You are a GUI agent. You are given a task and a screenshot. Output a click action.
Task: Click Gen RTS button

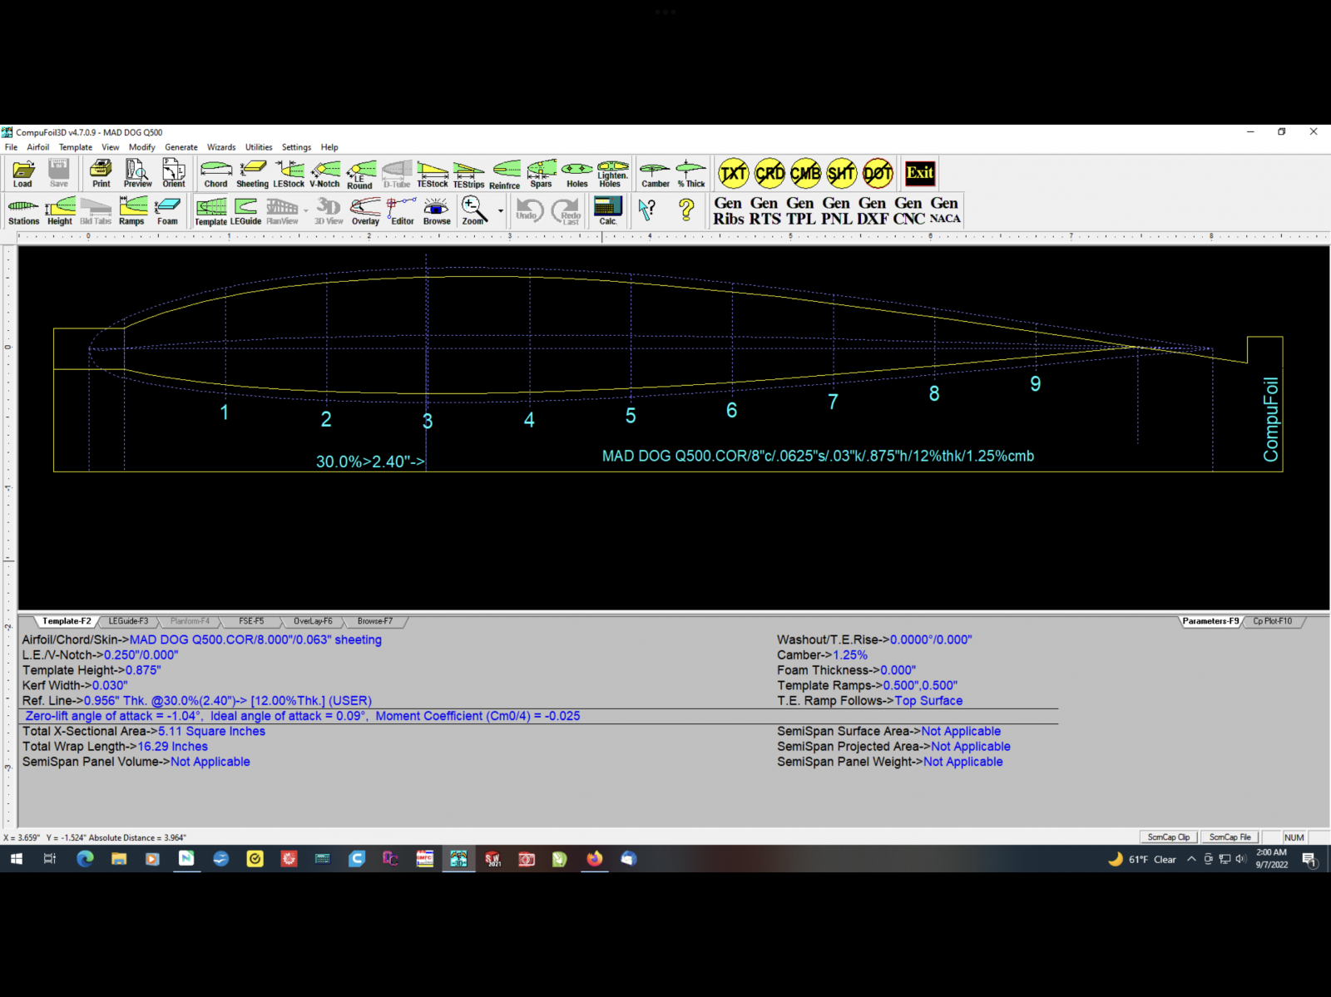click(x=764, y=210)
